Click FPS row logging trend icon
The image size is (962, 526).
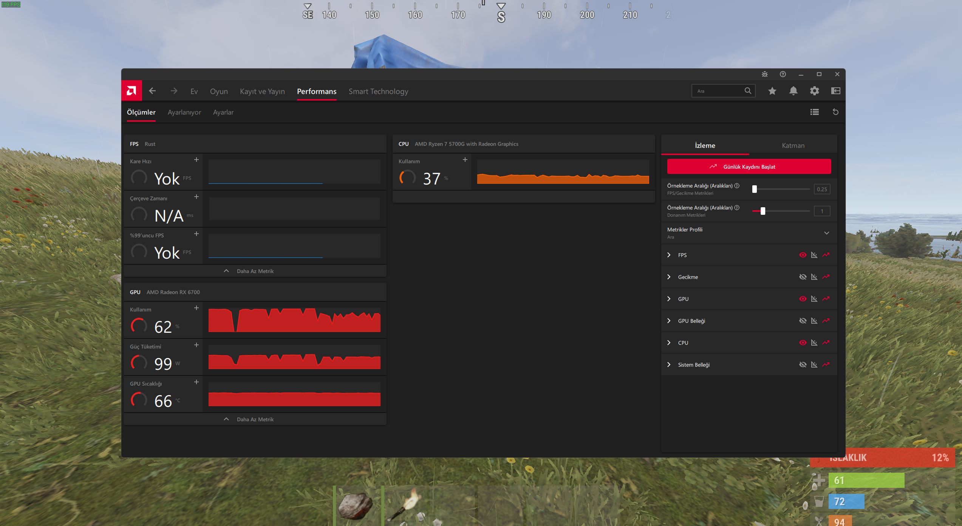pyautogui.click(x=826, y=255)
